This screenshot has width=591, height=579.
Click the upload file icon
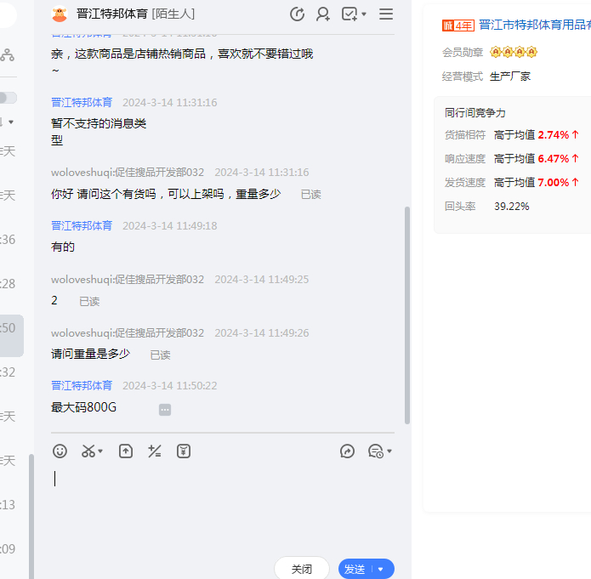[x=126, y=451]
